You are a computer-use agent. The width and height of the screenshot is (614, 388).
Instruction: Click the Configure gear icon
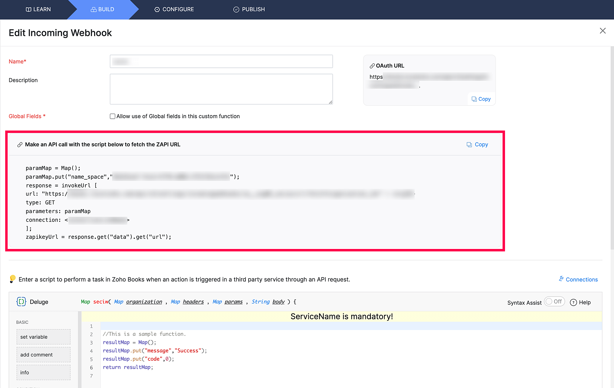click(157, 9)
